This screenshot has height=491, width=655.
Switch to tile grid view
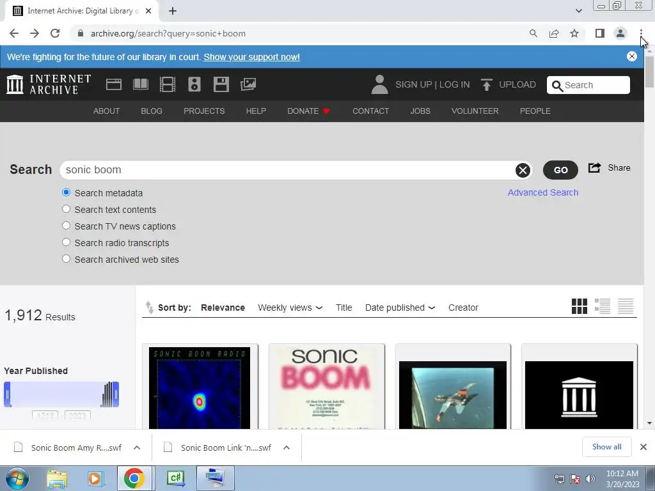pos(580,306)
